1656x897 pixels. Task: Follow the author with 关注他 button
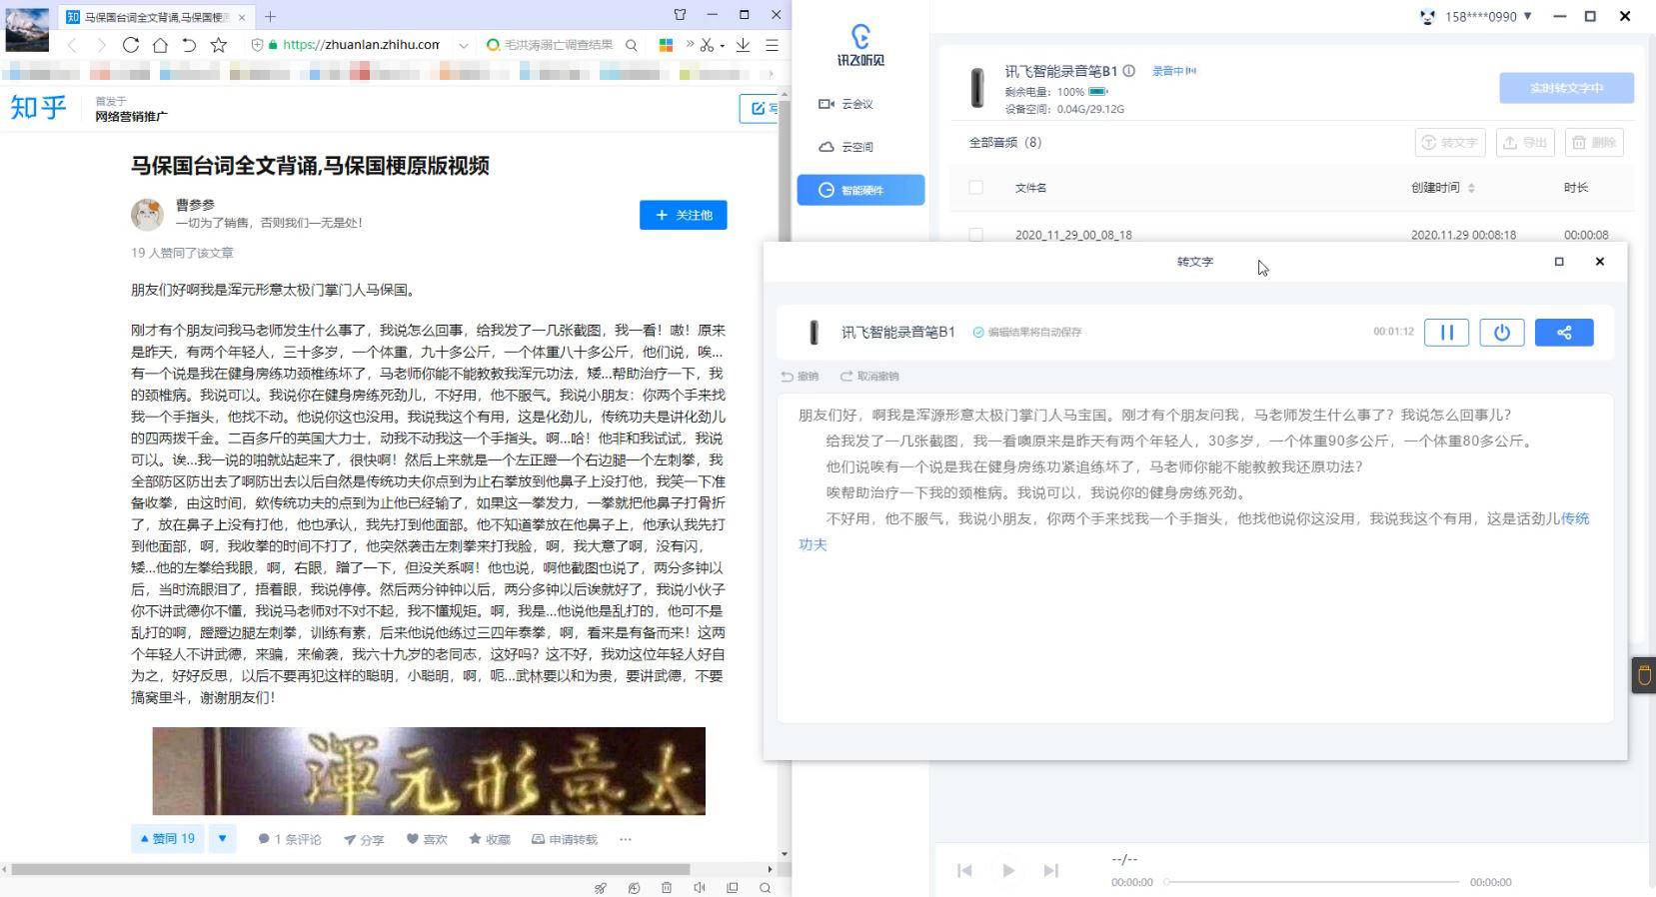pyautogui.click(x=684, y=215)
